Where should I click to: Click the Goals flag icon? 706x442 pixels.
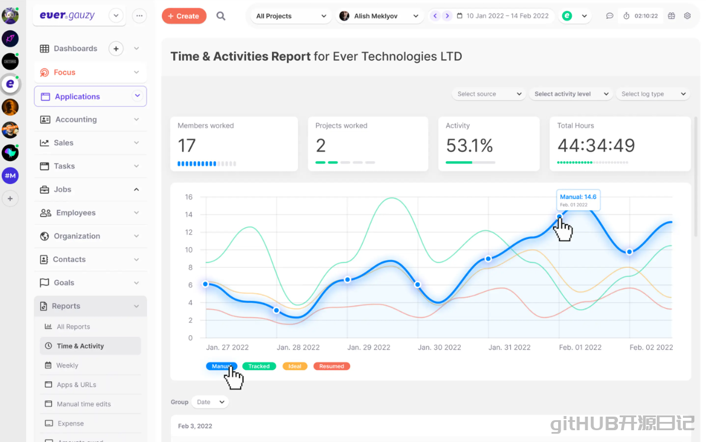tap(44, 283)
